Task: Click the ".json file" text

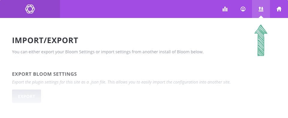Action: click(x=97, y=82)
